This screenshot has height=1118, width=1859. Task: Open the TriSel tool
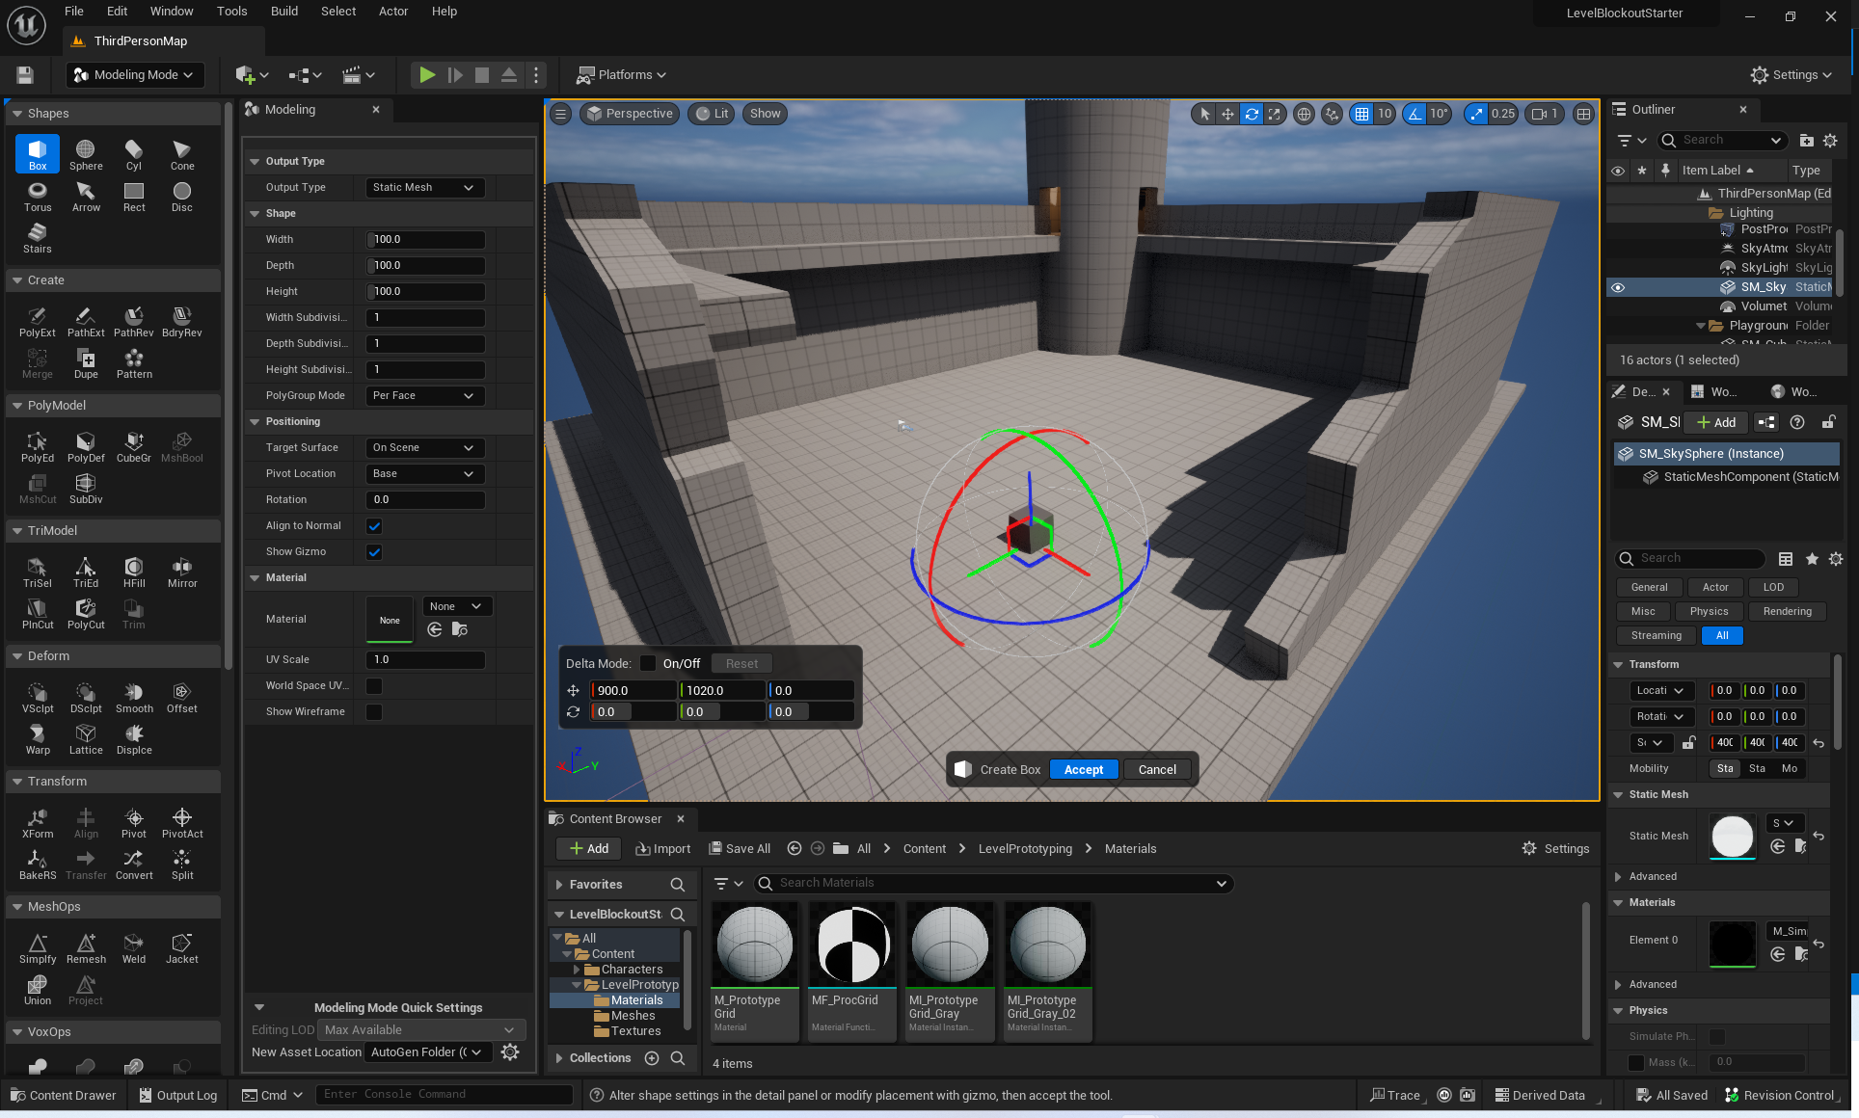tap(38, 572)
